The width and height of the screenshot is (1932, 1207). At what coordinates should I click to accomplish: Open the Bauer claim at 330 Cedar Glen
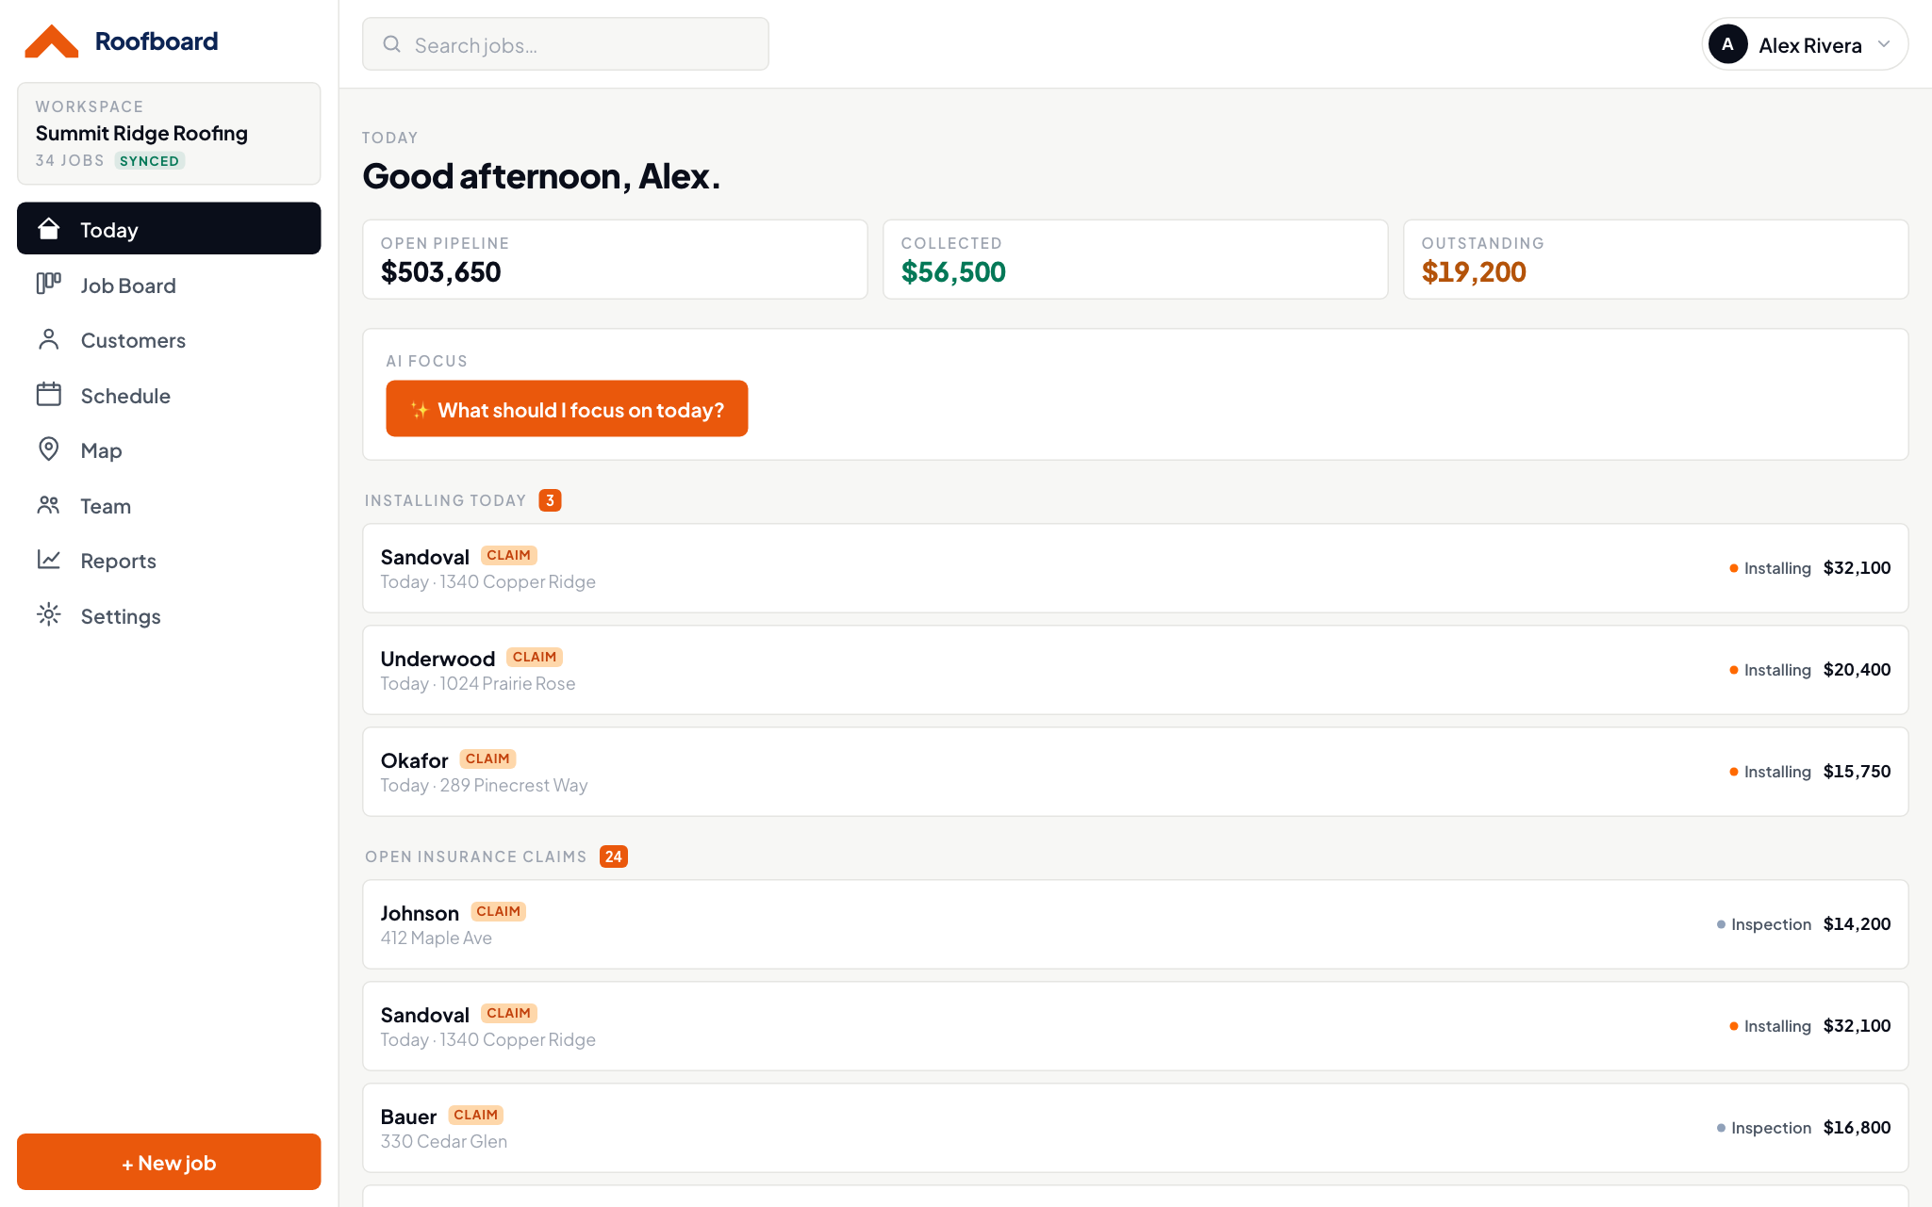point(1135,1128)
